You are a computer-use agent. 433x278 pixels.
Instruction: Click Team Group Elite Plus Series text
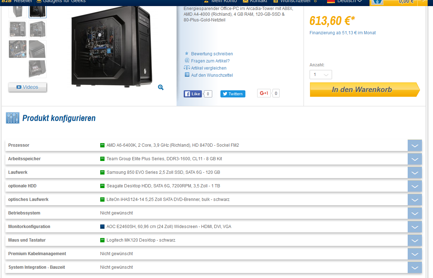click(164, 159)
